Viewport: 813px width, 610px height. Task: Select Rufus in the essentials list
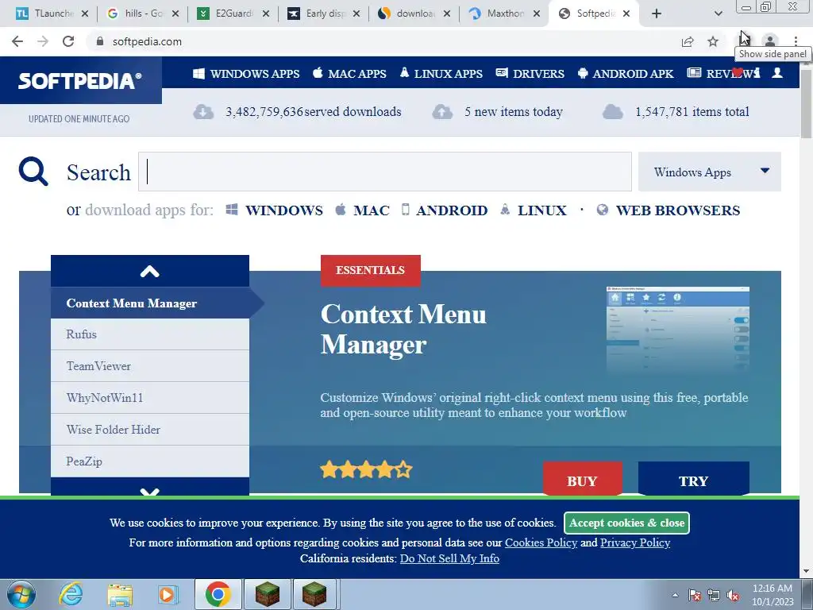(x=150, y=334)
